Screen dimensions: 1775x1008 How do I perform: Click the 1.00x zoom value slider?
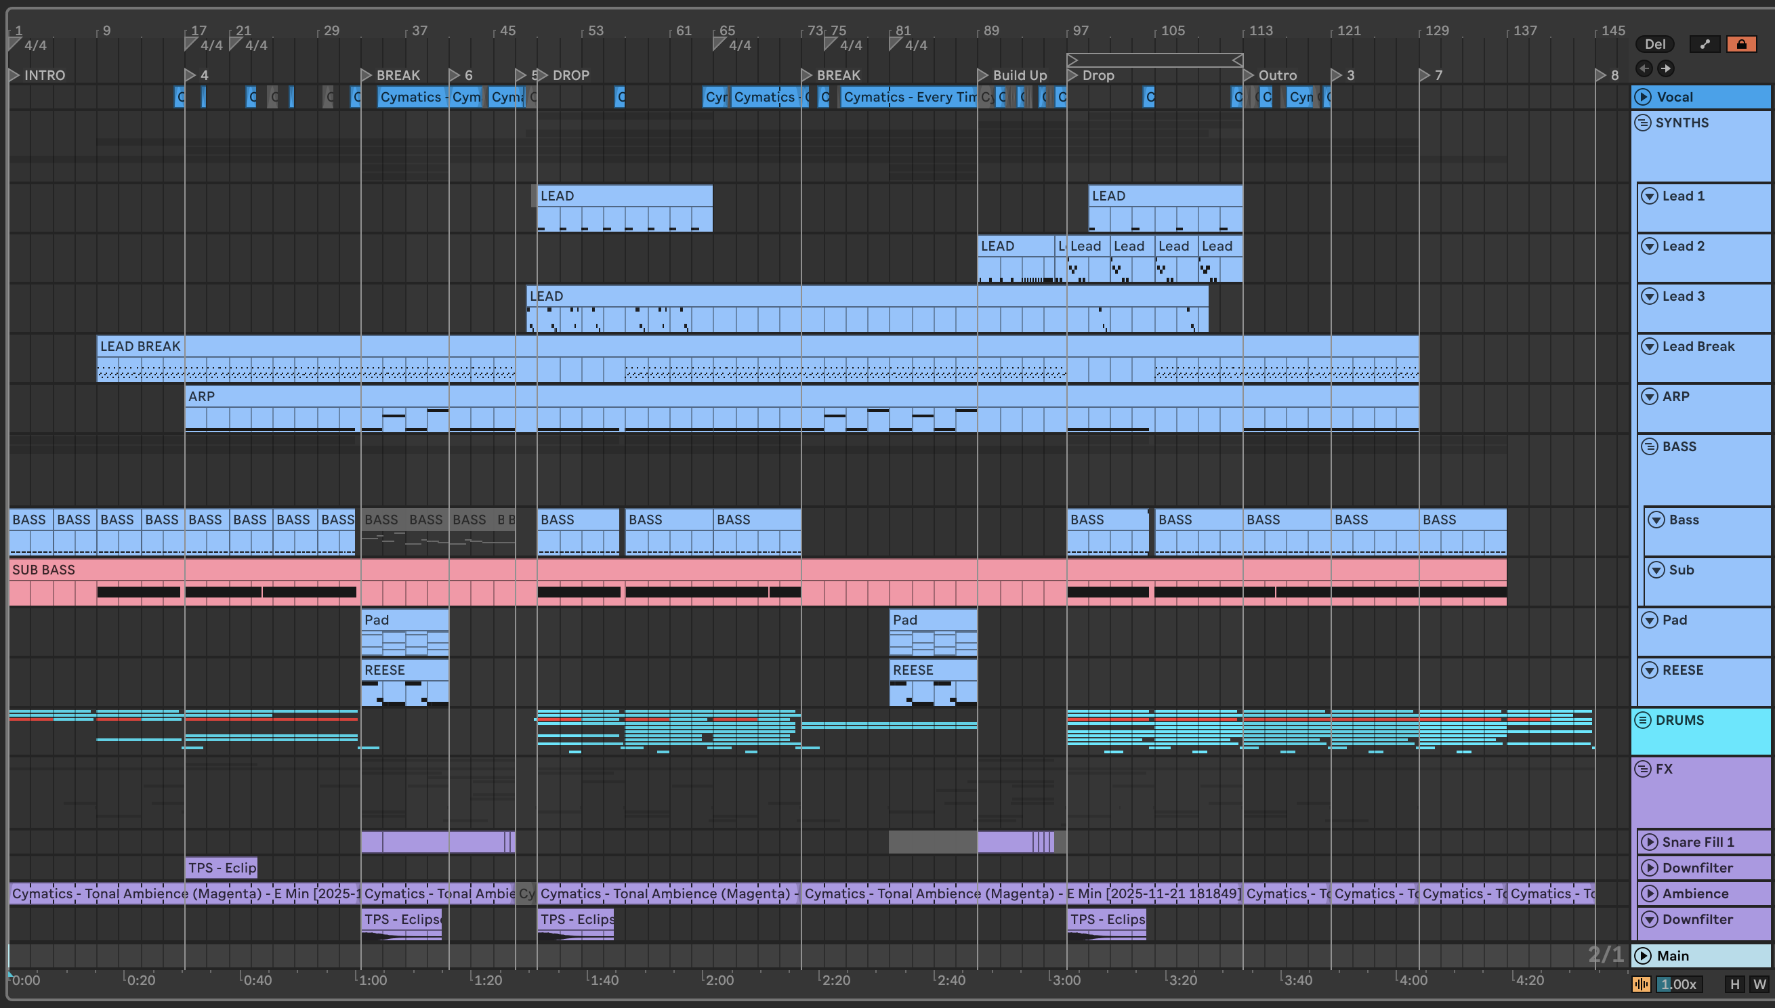coord(1679,984)
